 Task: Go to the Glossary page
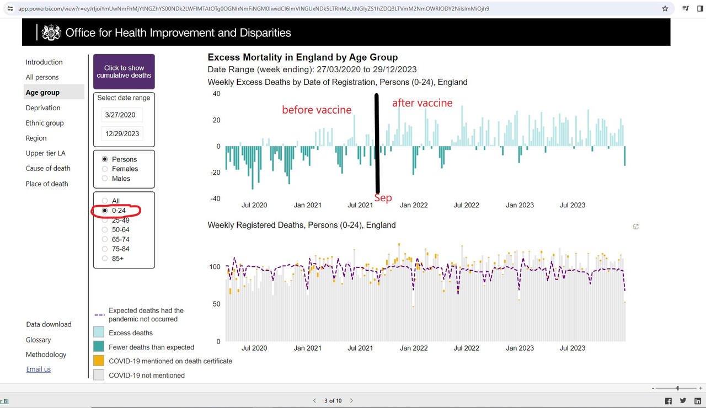39,340
